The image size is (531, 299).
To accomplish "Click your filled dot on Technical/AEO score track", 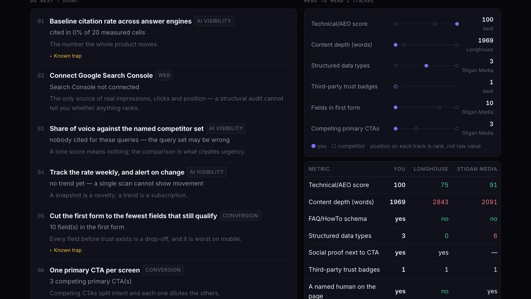I will point(457,24).
